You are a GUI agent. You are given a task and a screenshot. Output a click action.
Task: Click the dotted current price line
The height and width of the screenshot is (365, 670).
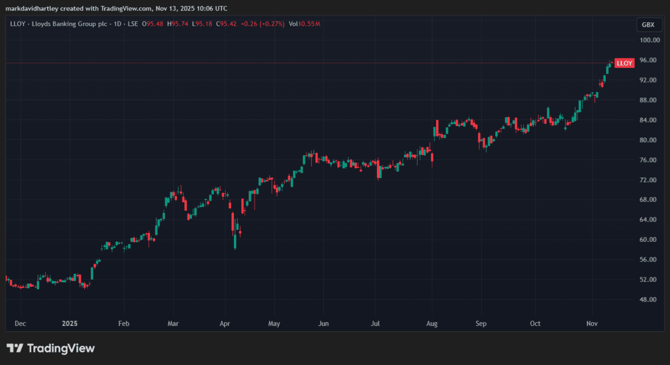click(279, 63)
